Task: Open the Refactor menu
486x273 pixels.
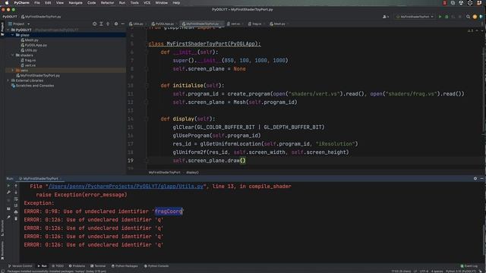Action: 107,3
